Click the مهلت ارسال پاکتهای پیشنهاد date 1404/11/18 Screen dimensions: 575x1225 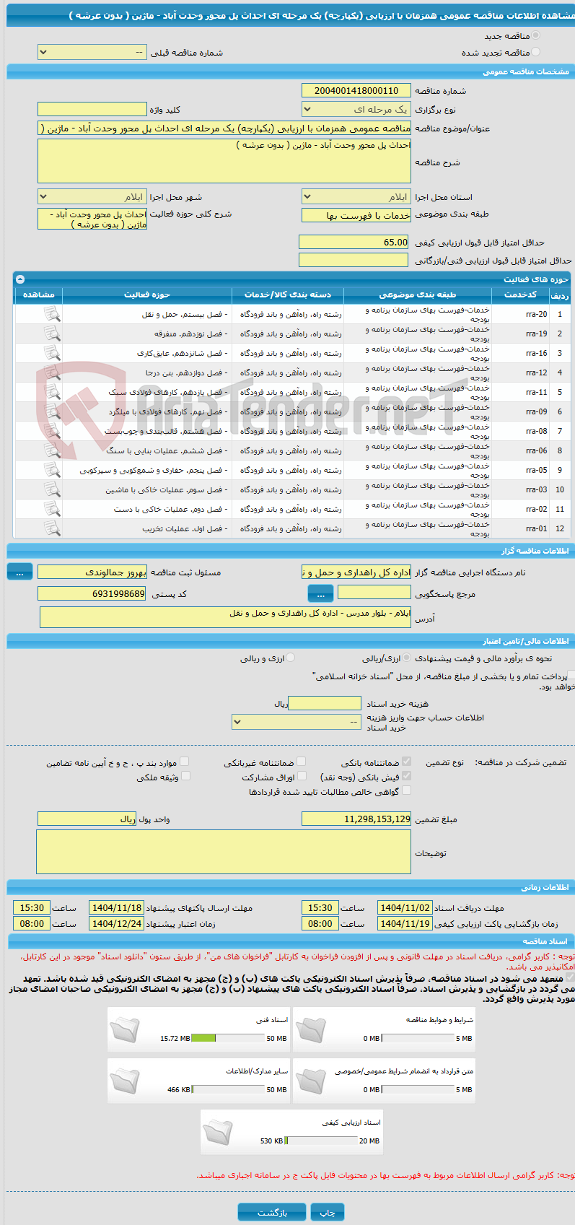[116, 908]
